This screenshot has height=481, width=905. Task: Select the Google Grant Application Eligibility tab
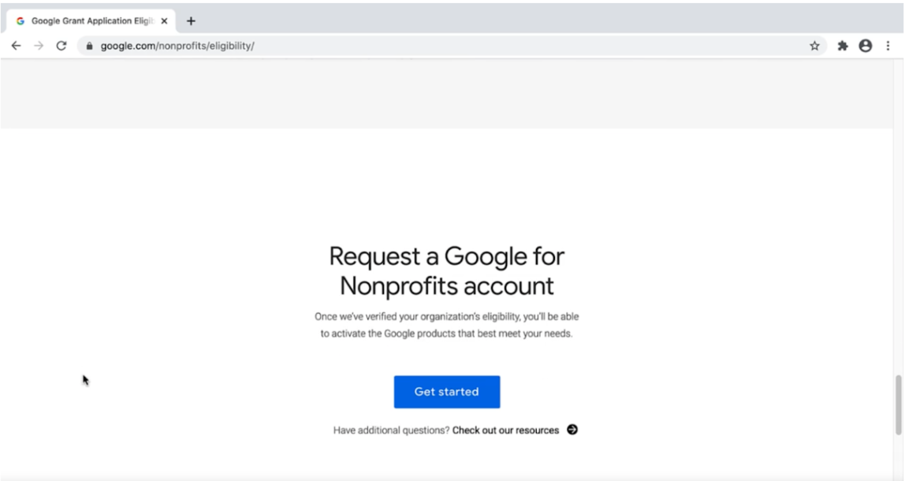click(x=87, y=21)
